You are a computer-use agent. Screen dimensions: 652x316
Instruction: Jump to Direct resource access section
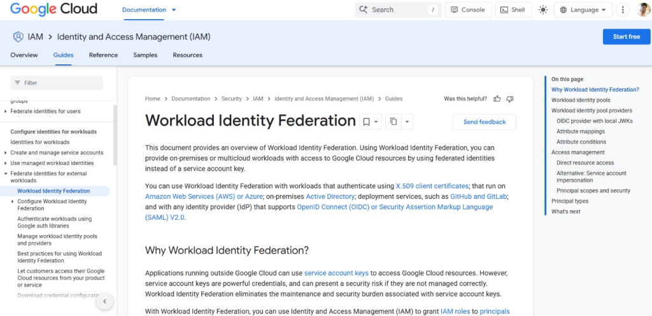[x=585, y=162]
